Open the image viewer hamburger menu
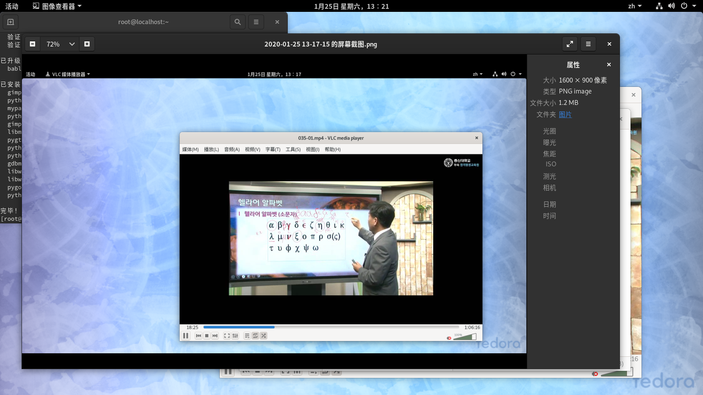The width and height of the screenshot is (703, 395). coord(588,44)
